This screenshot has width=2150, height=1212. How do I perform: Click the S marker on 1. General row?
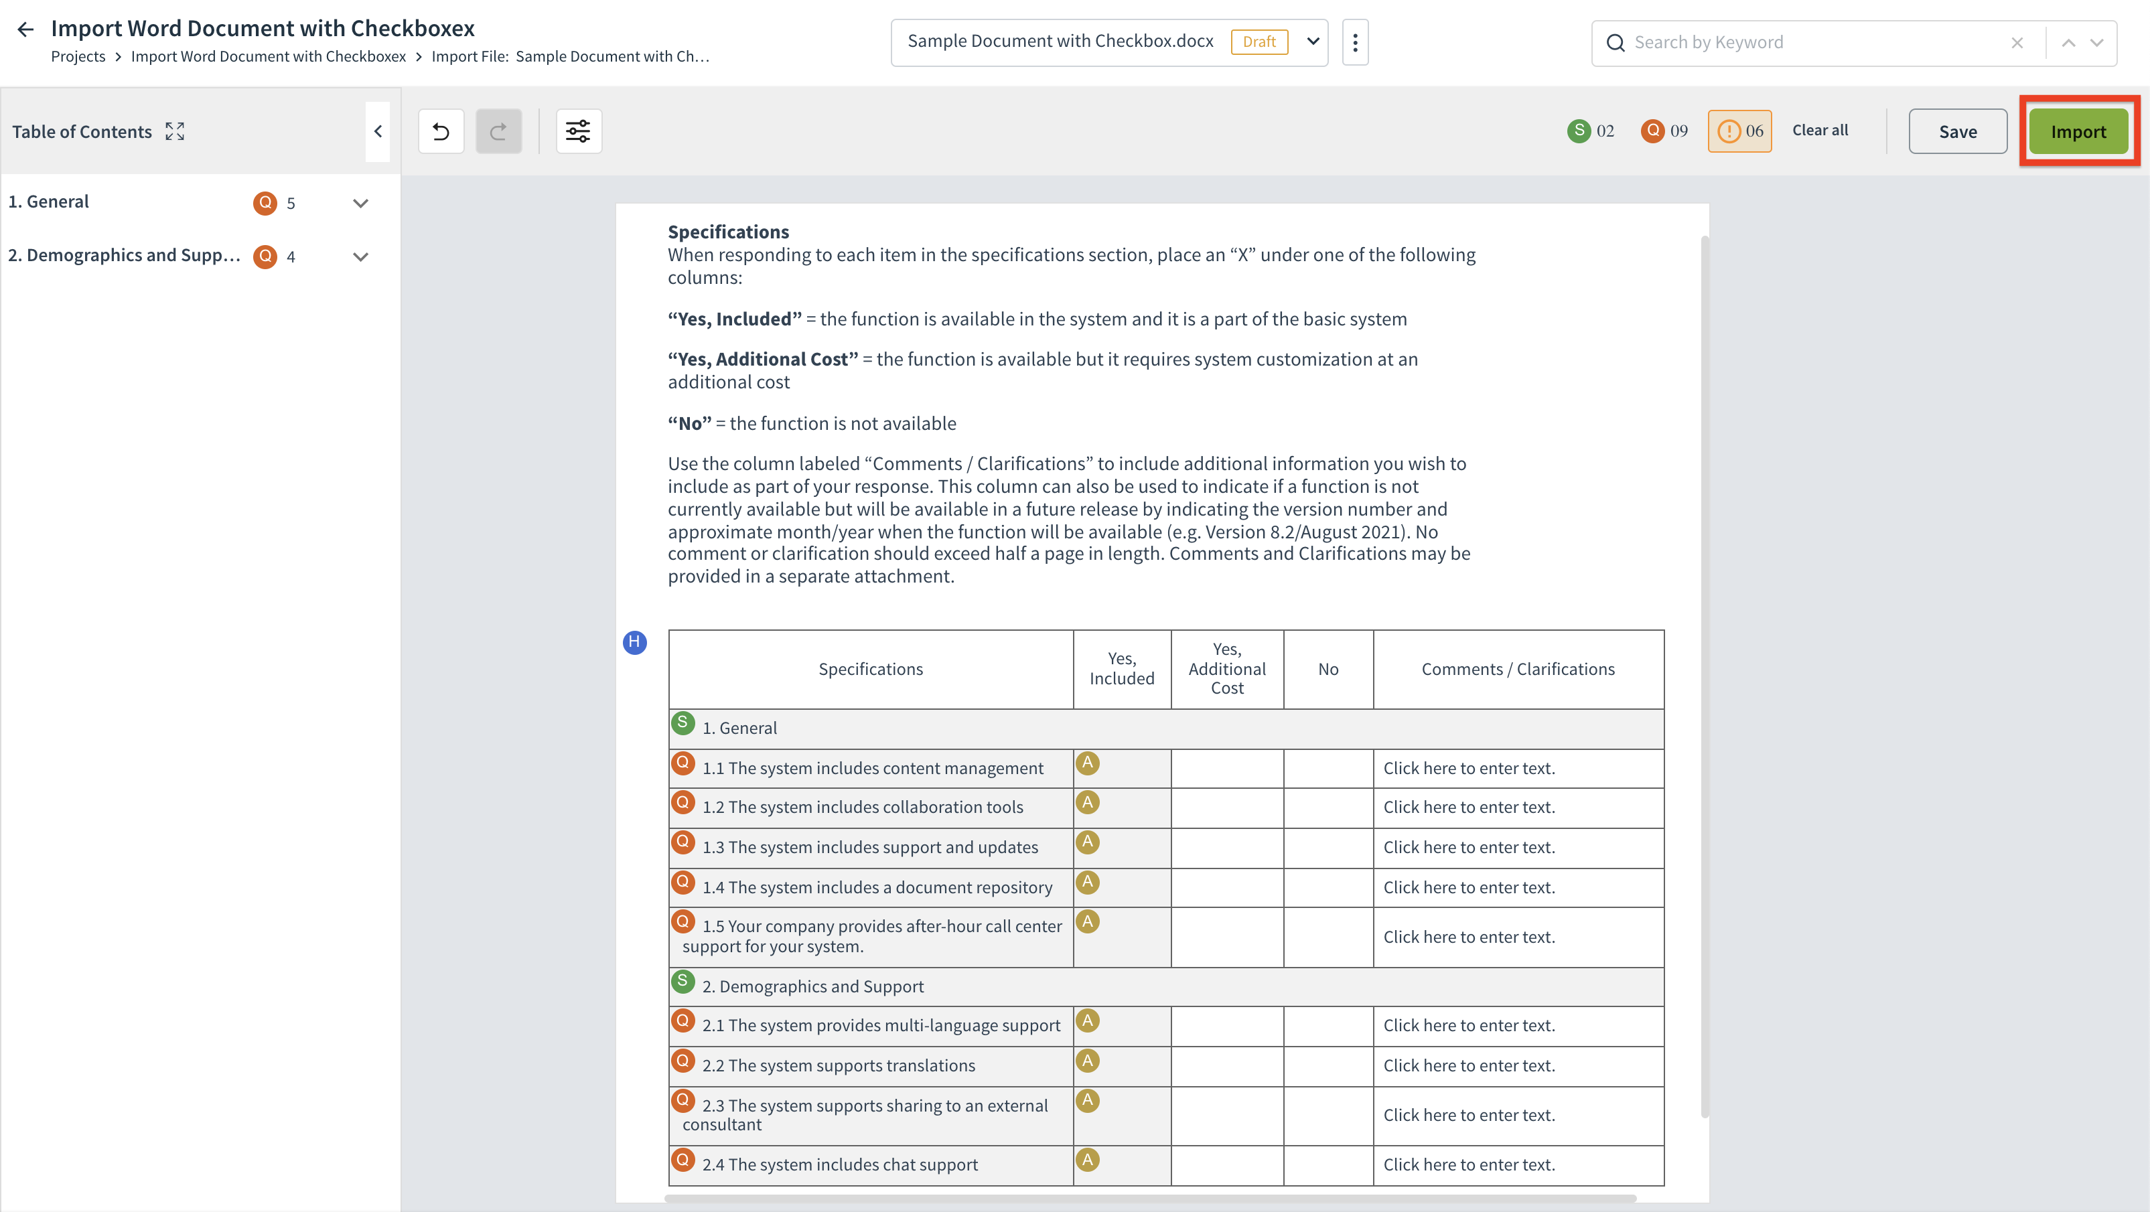pyautogui.click(x=683, y=723)
